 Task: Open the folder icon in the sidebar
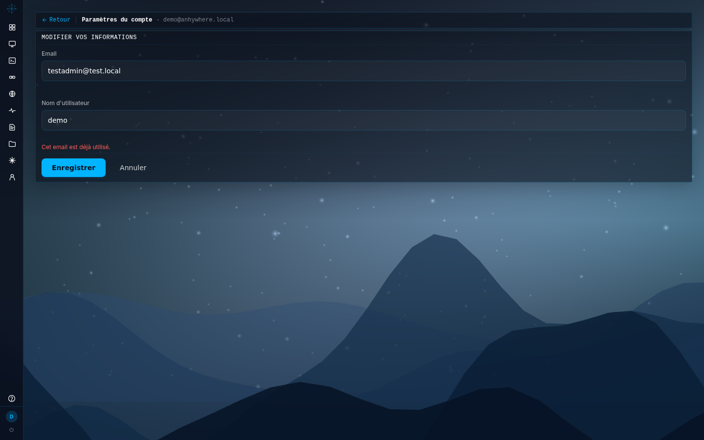[x=12, y=144]
